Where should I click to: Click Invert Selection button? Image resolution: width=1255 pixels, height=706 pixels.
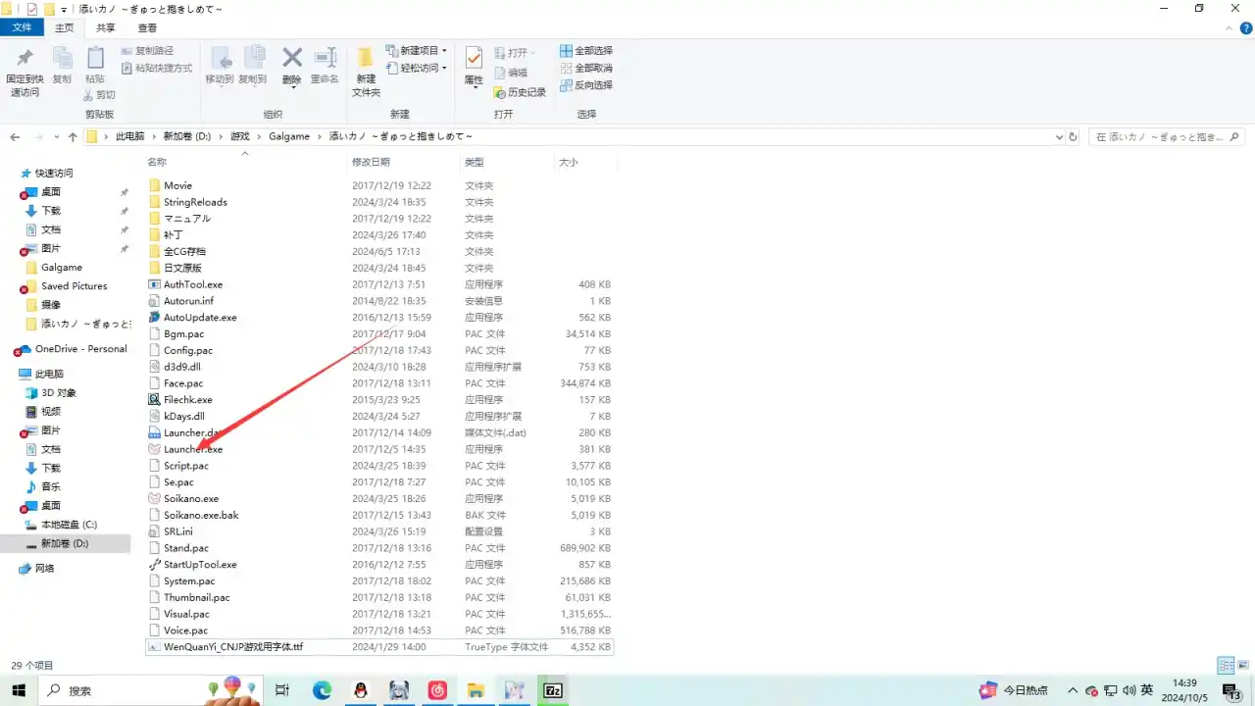[586, 85]
